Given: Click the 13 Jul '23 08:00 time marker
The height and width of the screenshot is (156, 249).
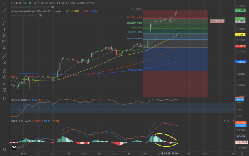Looking at the screenshot, I should (x=169, y=154).
